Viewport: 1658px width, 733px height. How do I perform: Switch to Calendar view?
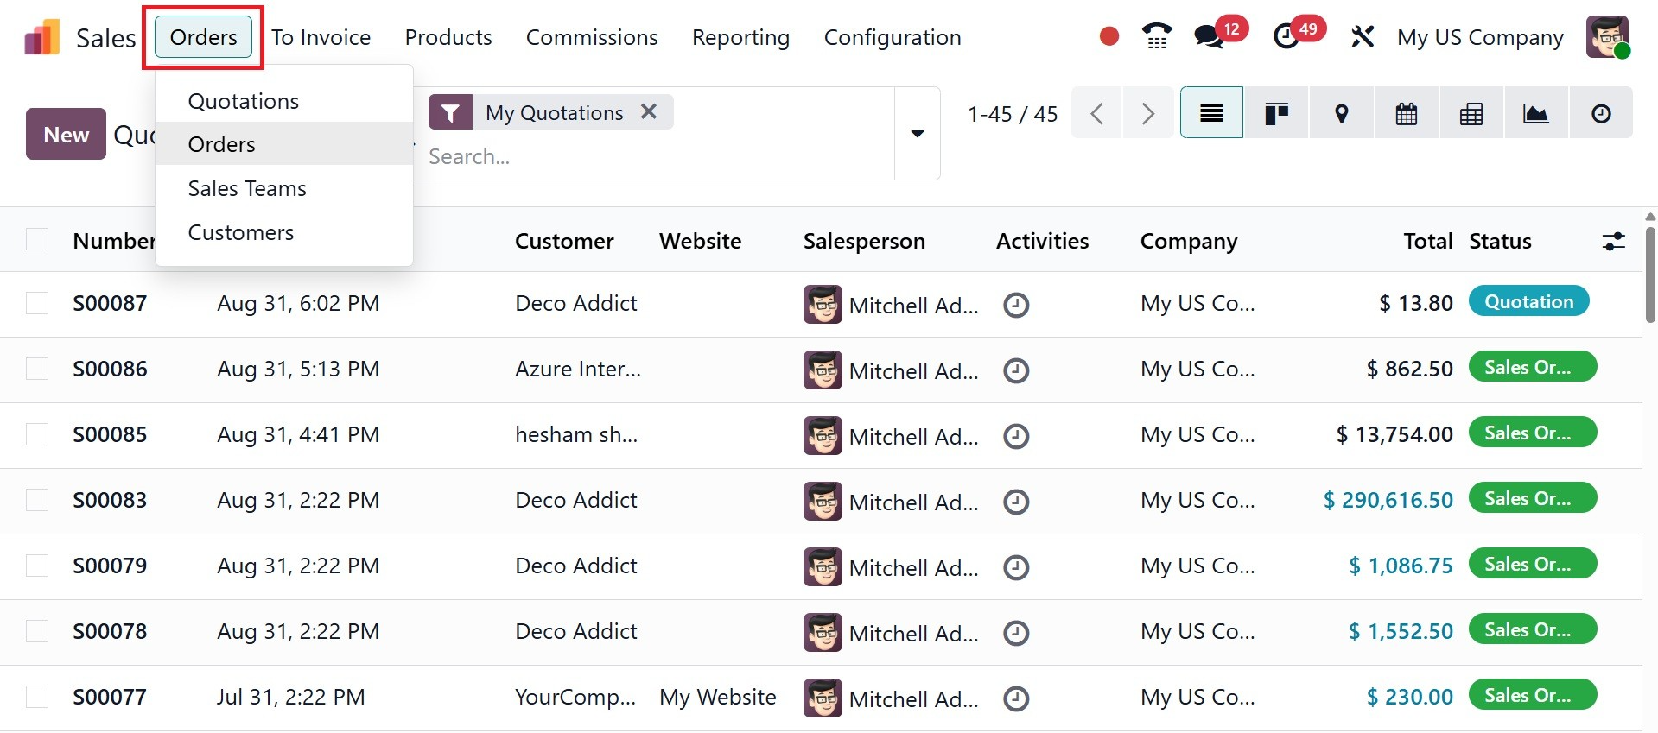1406,113
